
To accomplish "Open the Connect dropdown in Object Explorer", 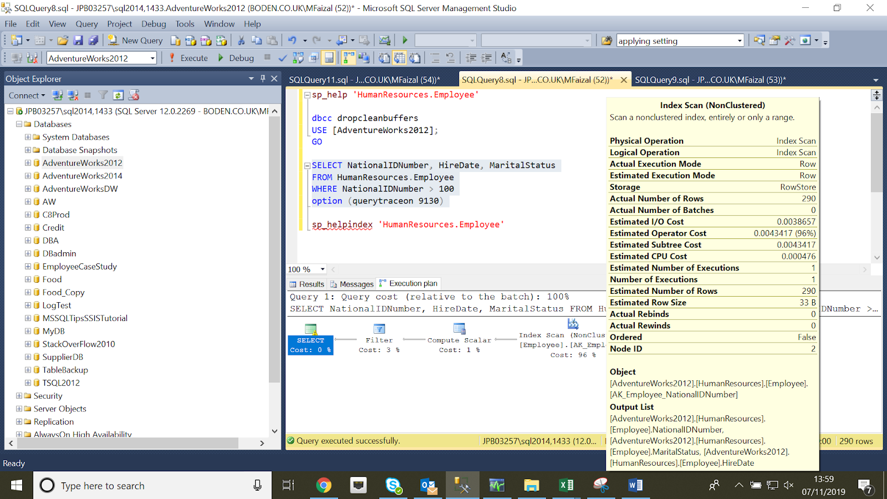I will coord(26,95).
